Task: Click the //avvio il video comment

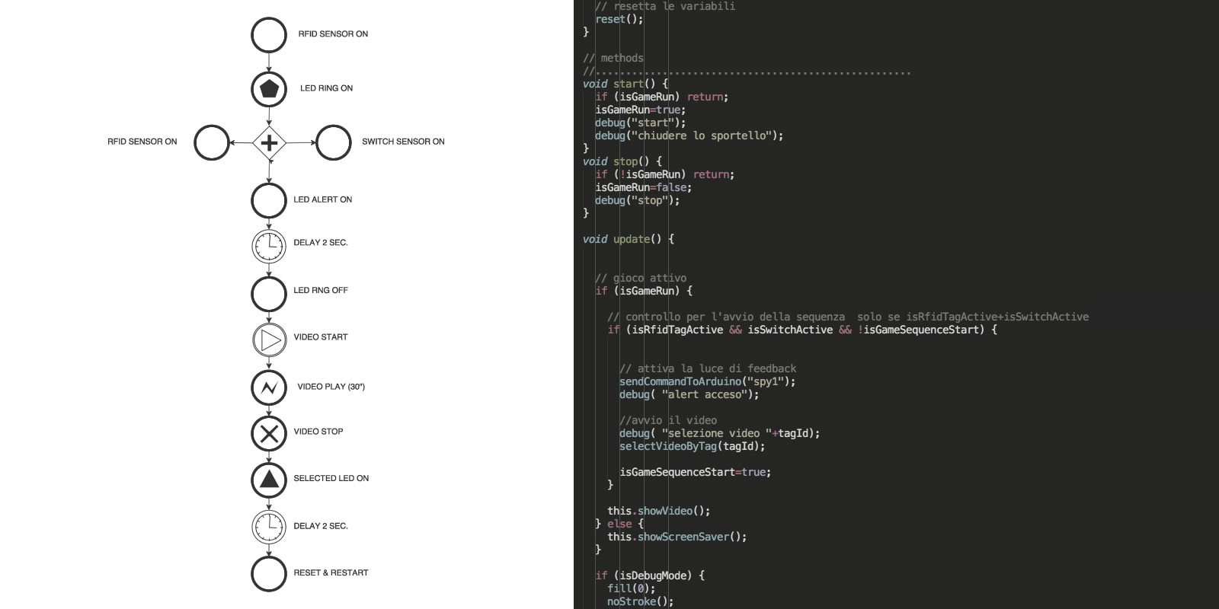Action: (668, 420)
